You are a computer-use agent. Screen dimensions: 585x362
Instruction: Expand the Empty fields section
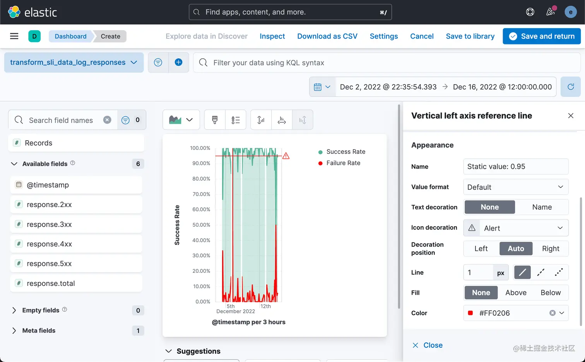tap(41, 310)
